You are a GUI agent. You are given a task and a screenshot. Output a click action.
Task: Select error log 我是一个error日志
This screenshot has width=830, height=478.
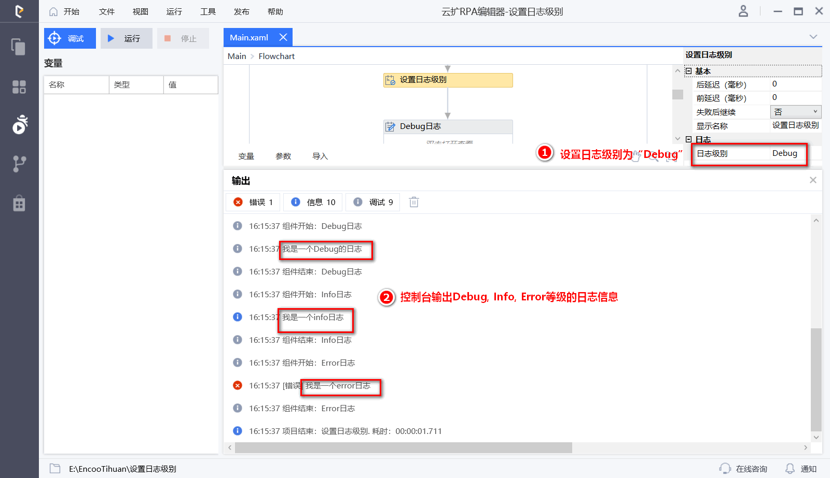(338, 386)
